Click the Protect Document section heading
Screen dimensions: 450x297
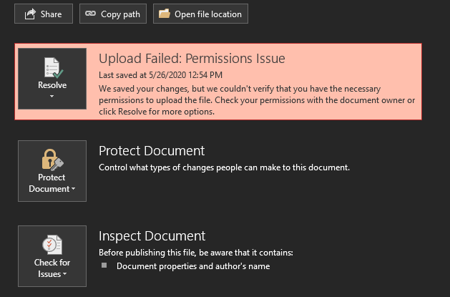[152, 151]
